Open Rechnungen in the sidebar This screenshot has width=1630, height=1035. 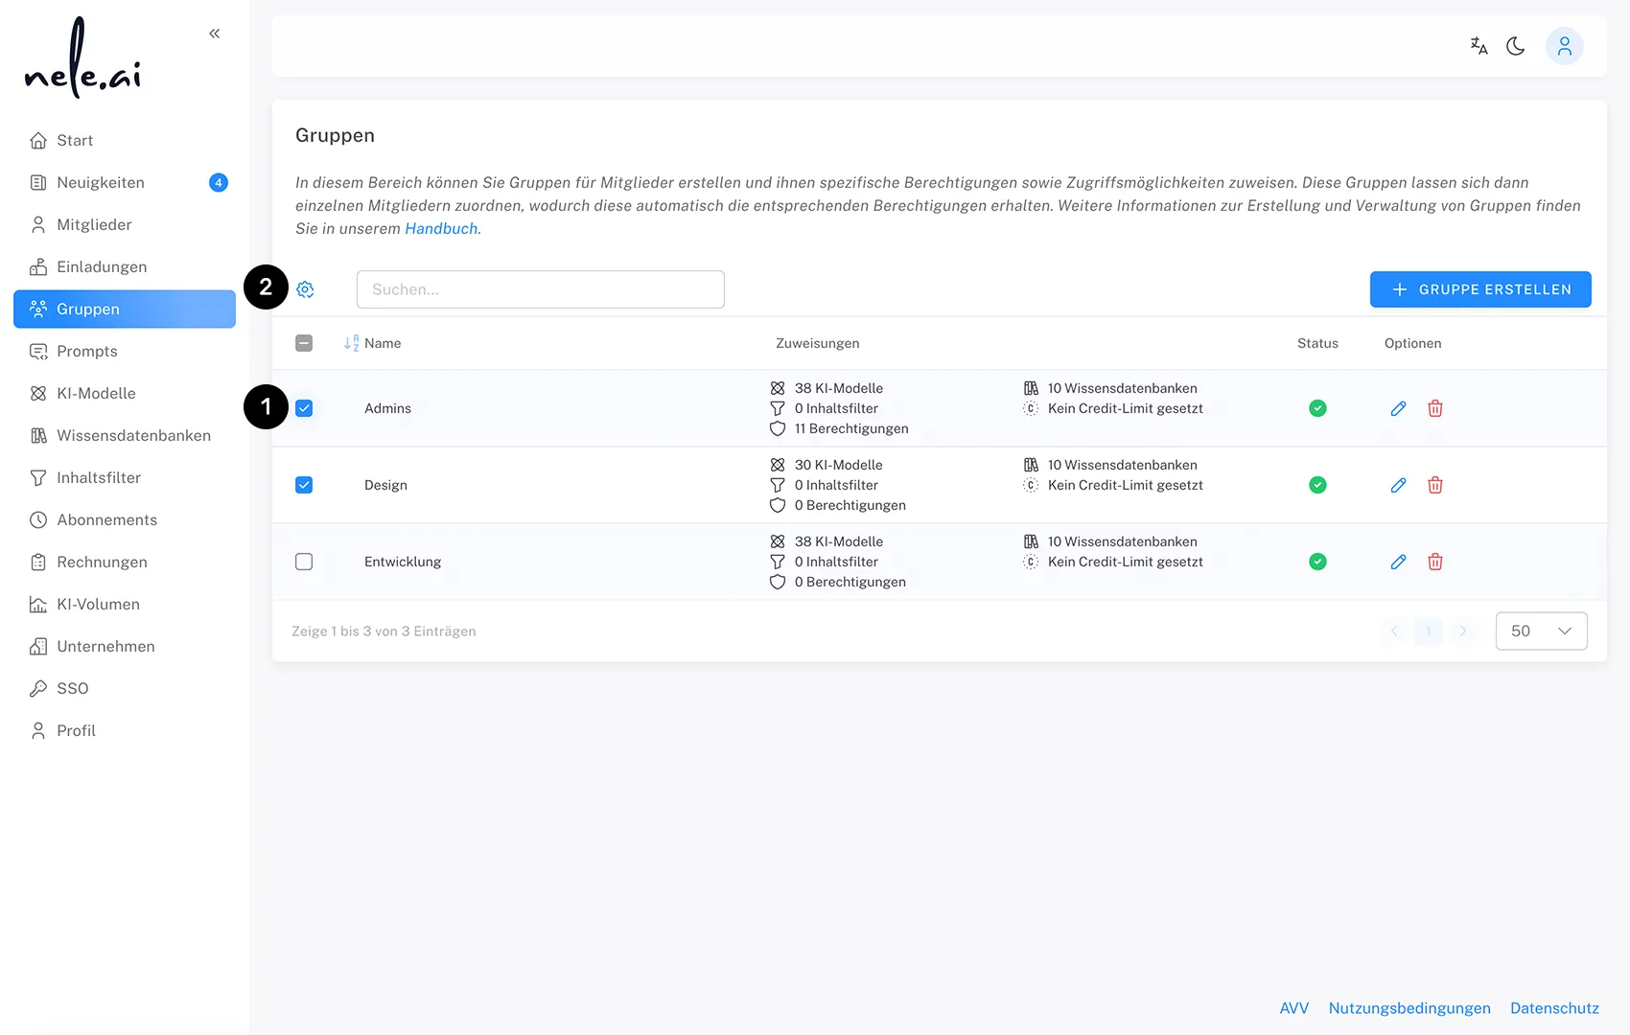pos(125,562)
